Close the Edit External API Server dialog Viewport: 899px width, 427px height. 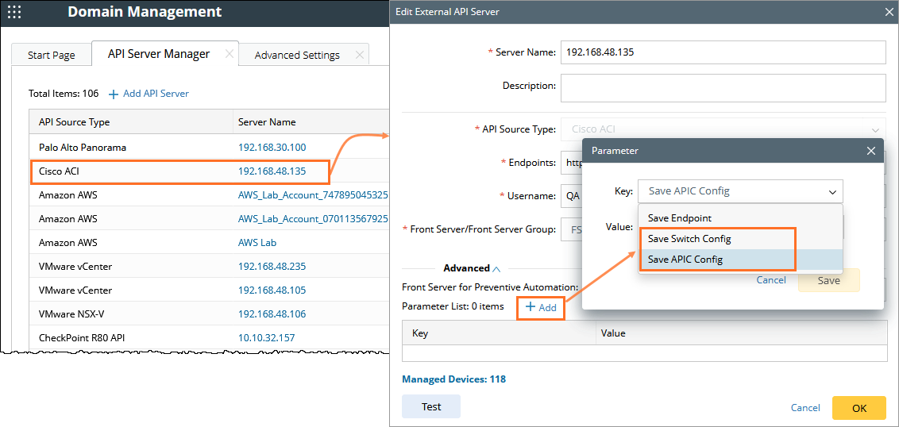[889, 12]
